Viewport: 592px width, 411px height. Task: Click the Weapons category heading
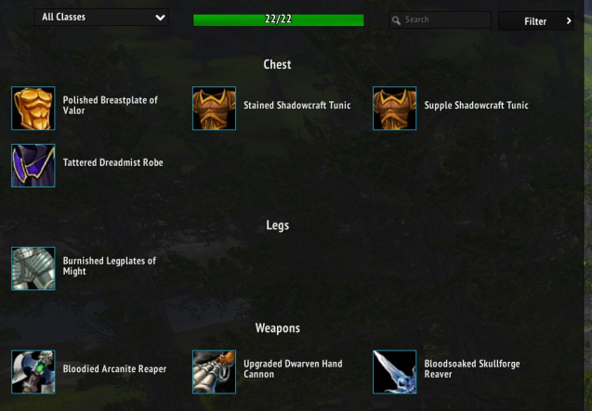point(278,328)
